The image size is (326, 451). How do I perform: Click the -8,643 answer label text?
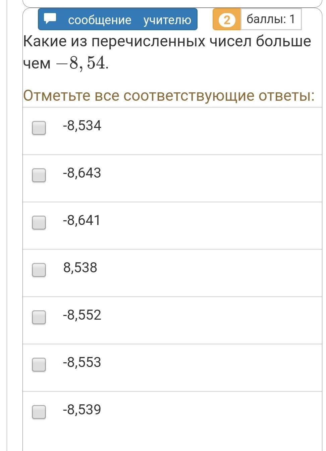(82, 173)
